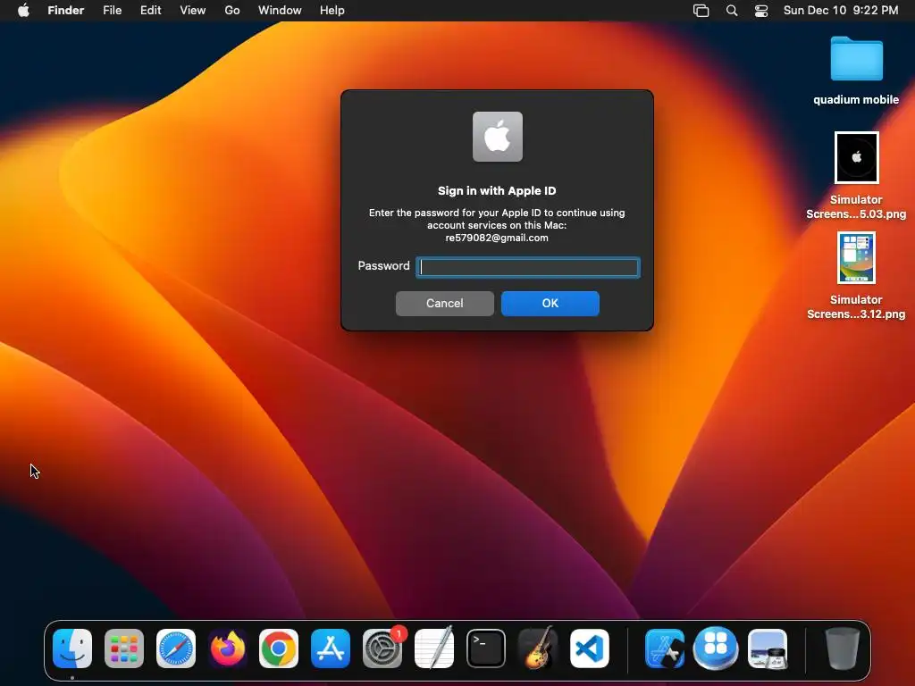The image size is (915, 686).
Task: Open Preview app in the Dock
Action: point(768,648)
